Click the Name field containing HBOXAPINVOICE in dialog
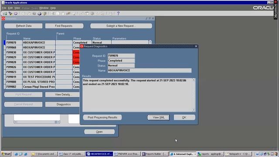The image size is (279, 157). pyautogui.click(x=150, y=71)
